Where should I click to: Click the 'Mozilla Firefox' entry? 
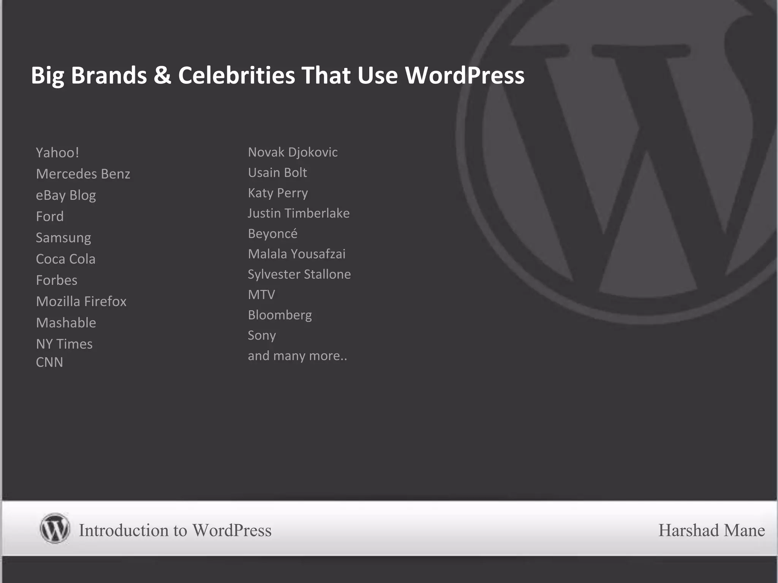tap(81, 301)
